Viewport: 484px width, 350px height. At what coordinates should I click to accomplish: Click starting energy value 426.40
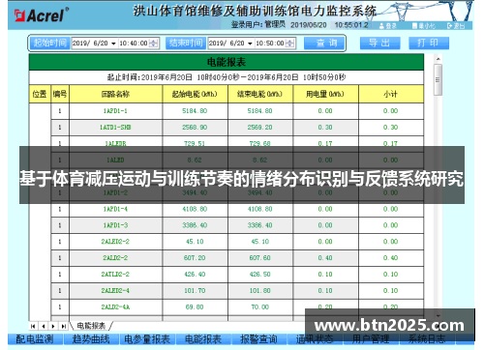[x=195, y=275]
